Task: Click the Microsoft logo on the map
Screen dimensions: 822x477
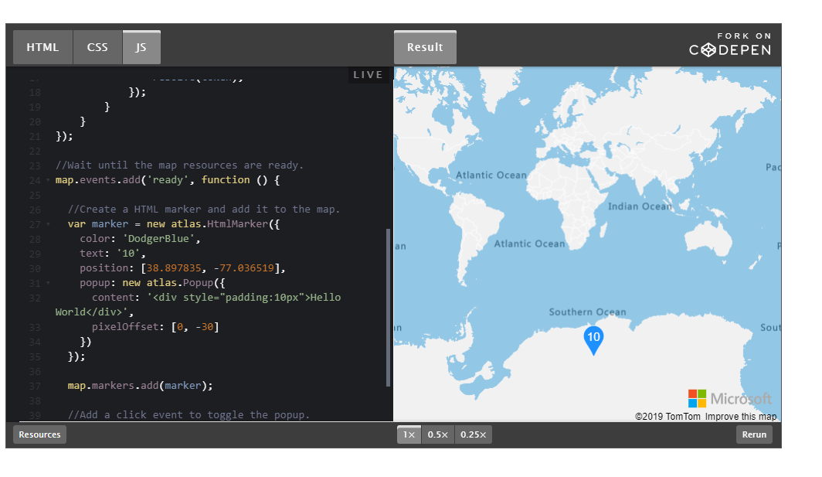Action: click(730, 398)
